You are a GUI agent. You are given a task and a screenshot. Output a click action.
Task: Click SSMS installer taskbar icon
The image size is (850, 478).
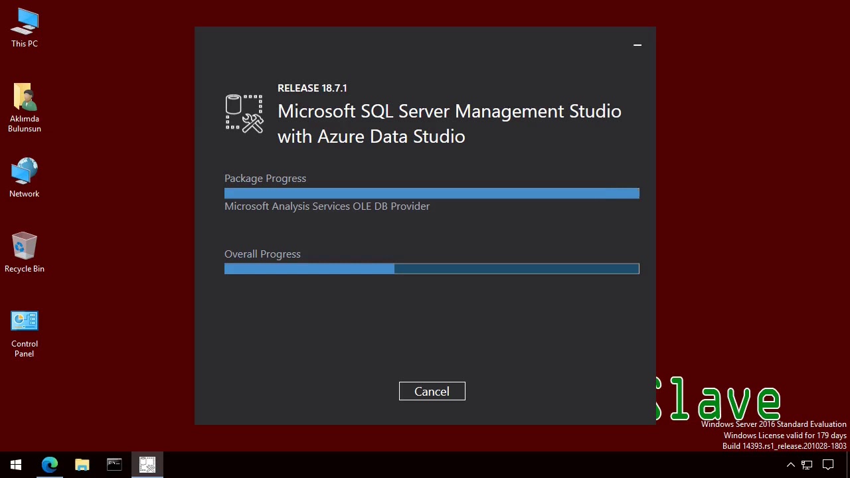pos(147,465)
